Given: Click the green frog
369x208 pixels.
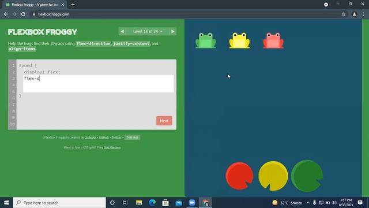Looking at the screenshot, I should [x=206, y=40].
